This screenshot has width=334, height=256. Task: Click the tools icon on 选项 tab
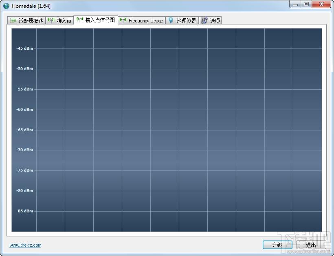click(x=204, y=21)
